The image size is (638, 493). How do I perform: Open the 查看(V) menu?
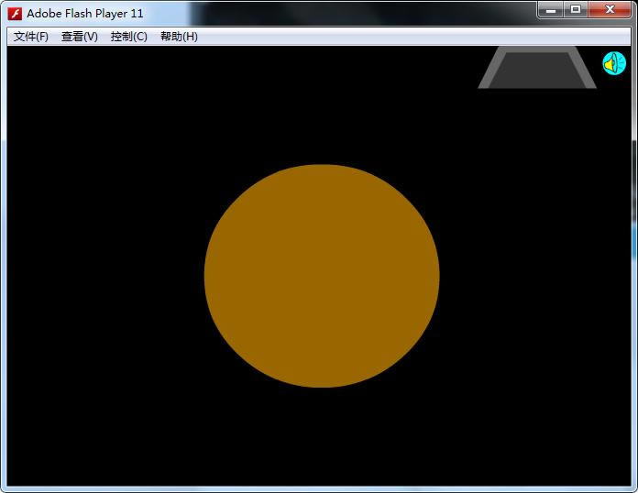pos(80,37)
